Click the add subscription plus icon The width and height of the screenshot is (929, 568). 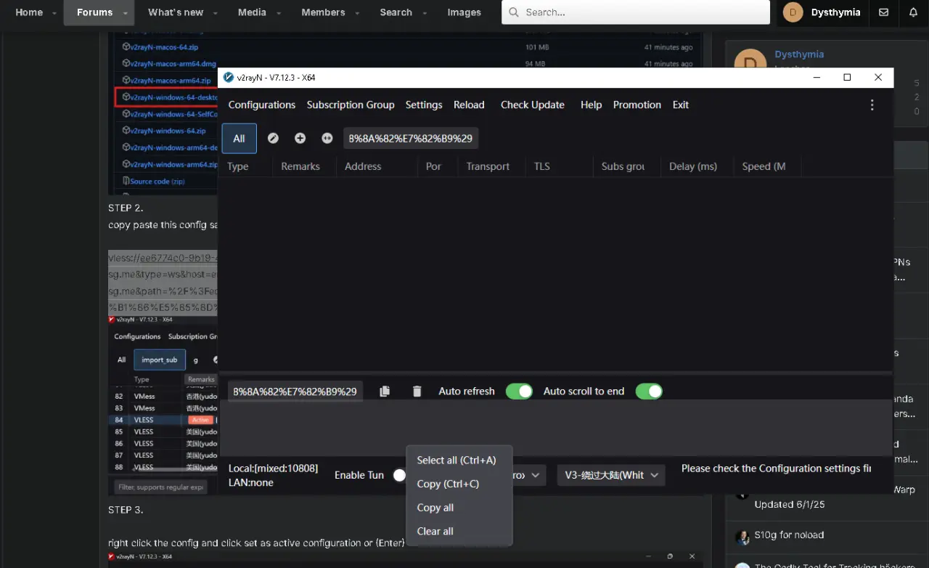tap(300, 138)
